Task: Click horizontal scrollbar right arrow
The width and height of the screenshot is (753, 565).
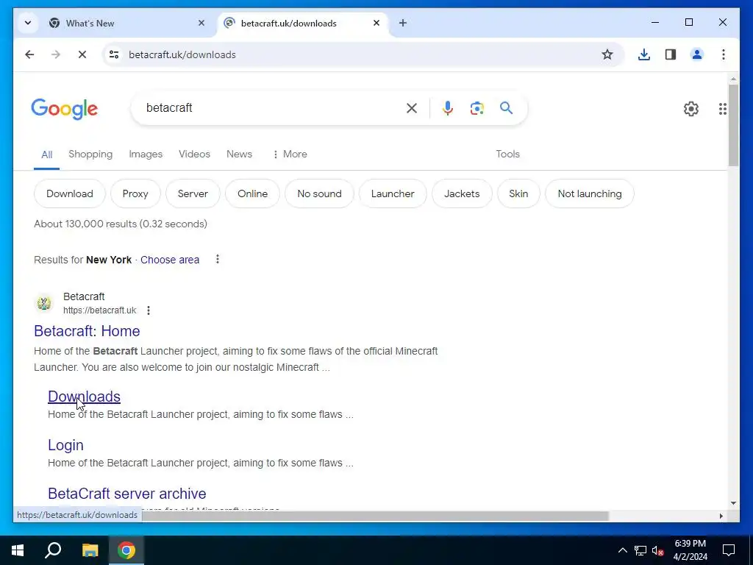Action: pyautogui.click(x=721, y=516)
